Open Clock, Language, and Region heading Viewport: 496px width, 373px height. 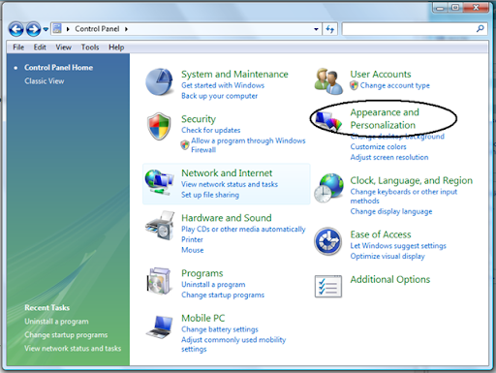click(412, 180)
